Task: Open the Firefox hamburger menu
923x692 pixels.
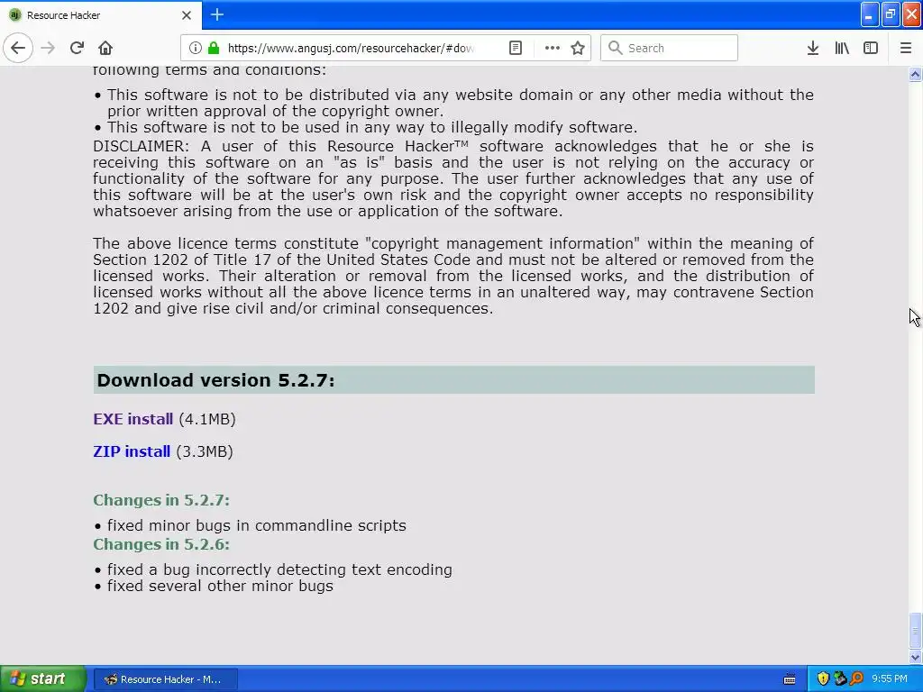Action: point(906,48)
